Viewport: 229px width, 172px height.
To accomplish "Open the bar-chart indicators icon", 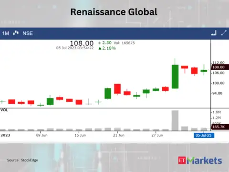I will click(214, 33).
